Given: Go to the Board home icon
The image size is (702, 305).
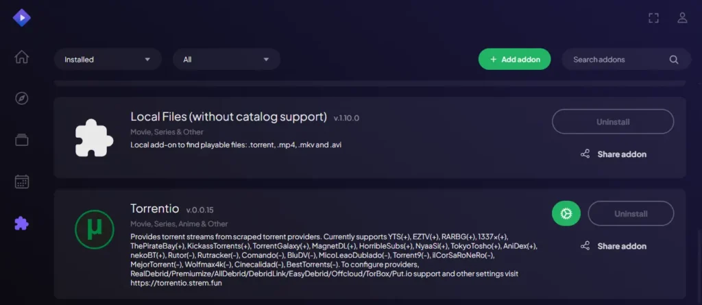Looking at the screenshot, I should 22,57.
